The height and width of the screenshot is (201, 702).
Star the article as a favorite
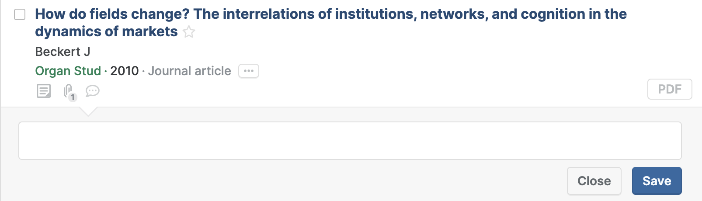[x=189, y=32]
